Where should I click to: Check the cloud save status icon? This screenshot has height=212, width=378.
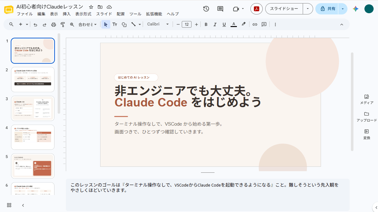(x=109, y=7)
